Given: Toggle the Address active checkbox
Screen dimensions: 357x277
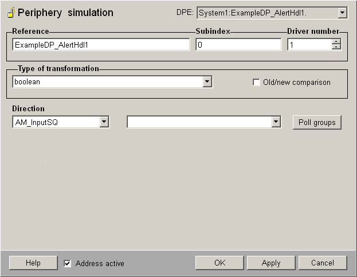Looking at the screenshot, I should (x=68, y=263).
